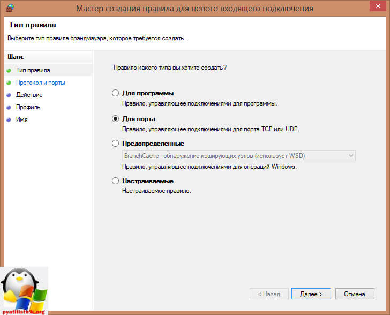390x315 pixels.
Task: Click the blue bullet beside Профиль
Action: point(9,107)
